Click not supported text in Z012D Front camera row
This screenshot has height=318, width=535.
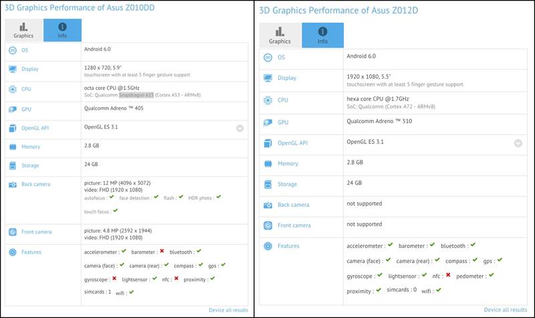[364, 224]
